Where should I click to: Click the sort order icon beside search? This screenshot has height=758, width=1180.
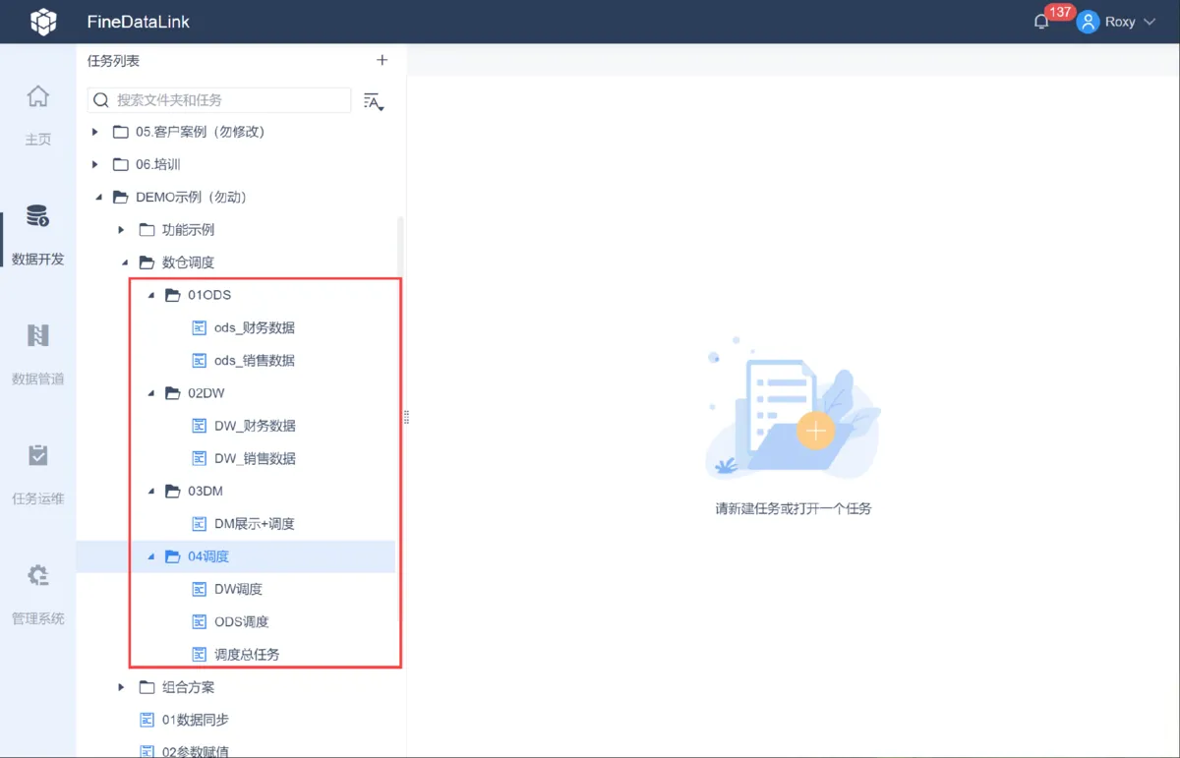point(374,100)
